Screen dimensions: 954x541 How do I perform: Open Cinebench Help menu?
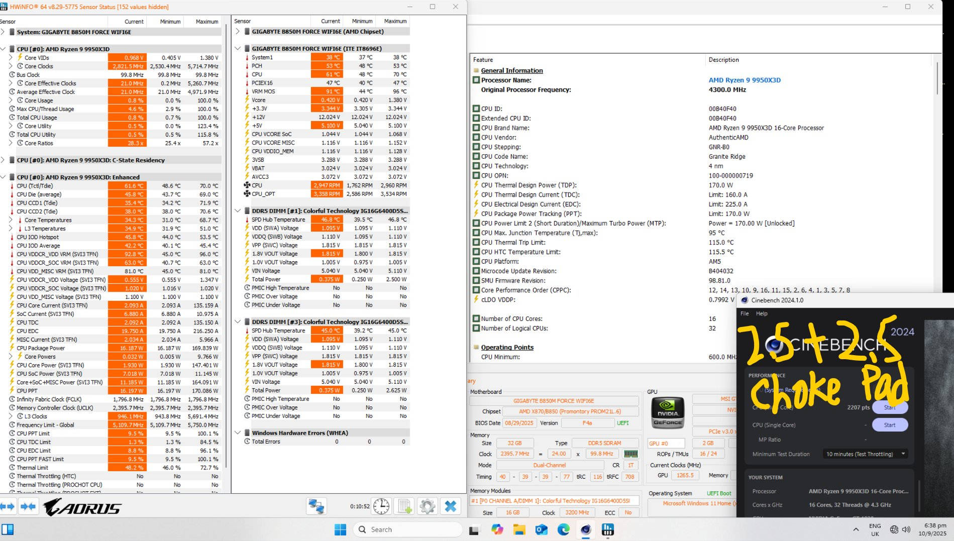(762, 313)
